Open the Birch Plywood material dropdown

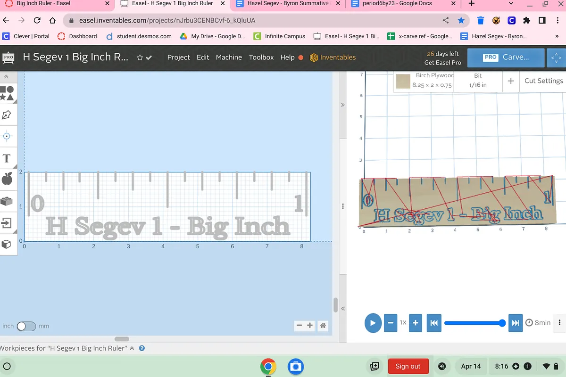point(424,81)
